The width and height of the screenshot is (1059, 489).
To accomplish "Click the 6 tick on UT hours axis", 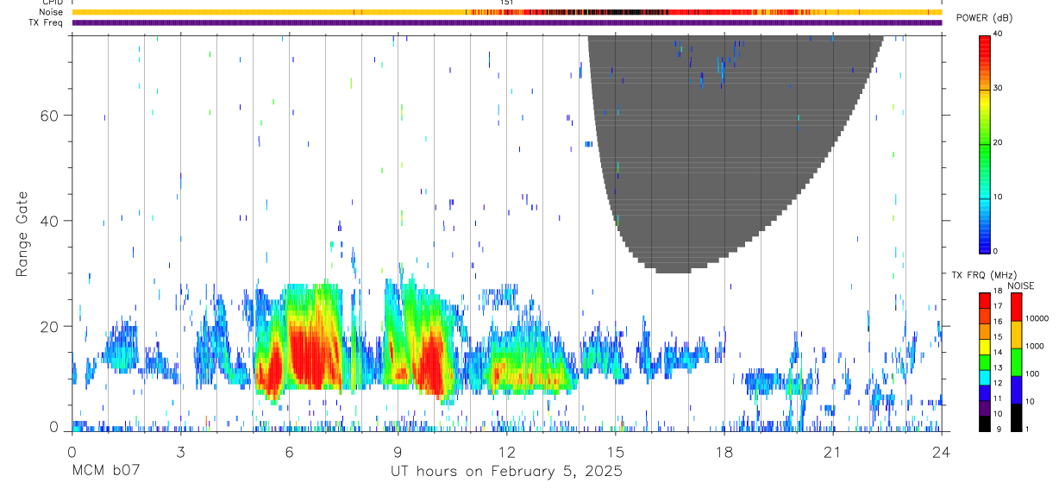I will pyautogui.click(x=289, y=452).
